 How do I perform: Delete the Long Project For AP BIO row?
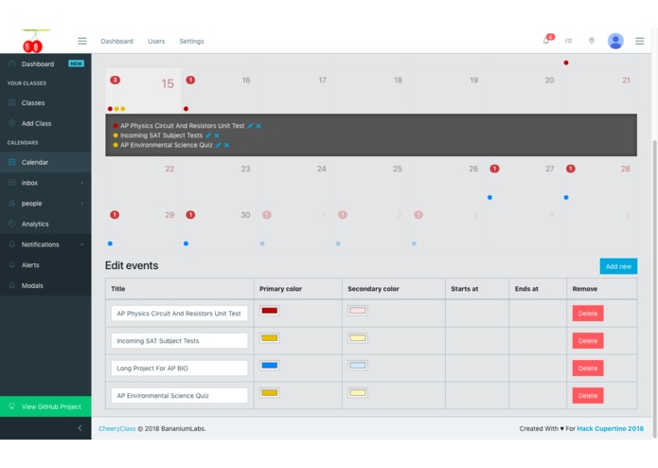588,369
